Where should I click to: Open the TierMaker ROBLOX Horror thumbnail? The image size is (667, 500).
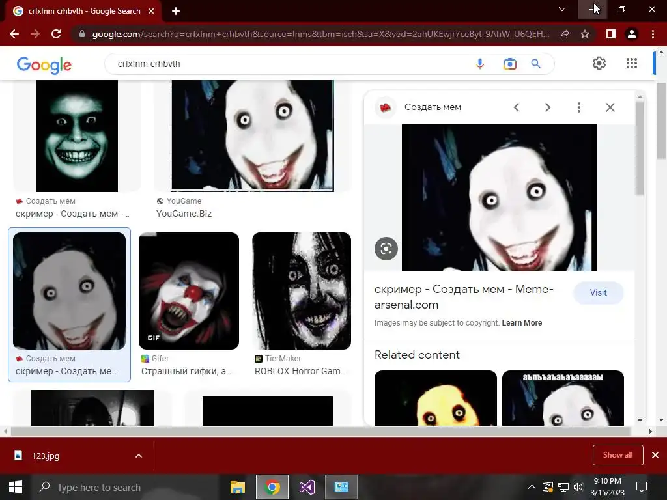pos(302,291)
